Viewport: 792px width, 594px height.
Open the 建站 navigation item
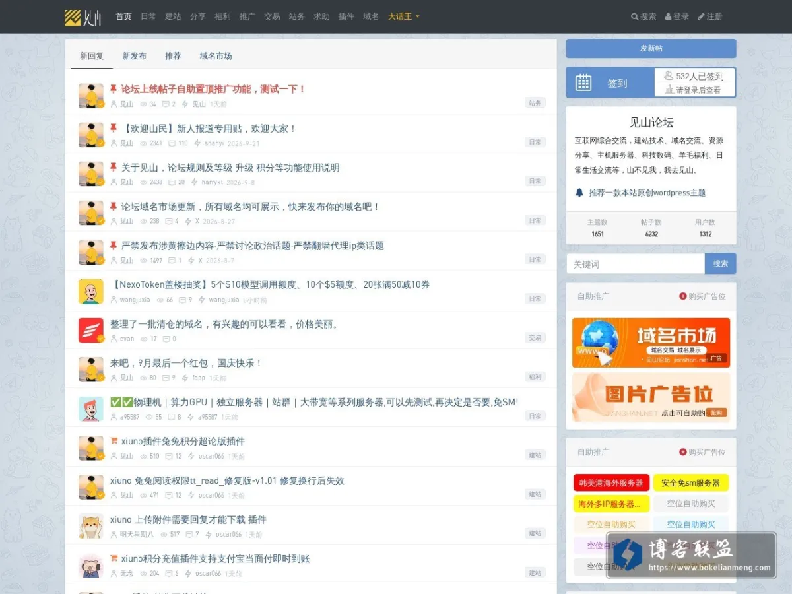[173, 16]
